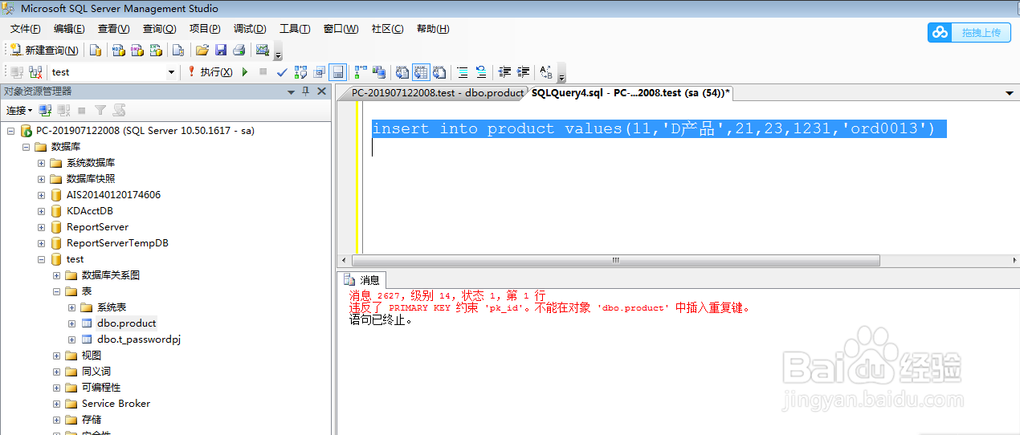Click the Analysis Services XMLA Query icon
The width and height of the screenshot is (1020, 435).
click(x=157, y=50)
